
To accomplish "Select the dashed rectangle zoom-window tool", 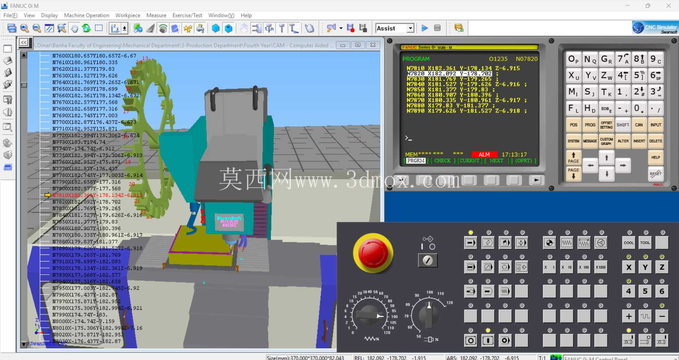I will click(x=99, y=28).
